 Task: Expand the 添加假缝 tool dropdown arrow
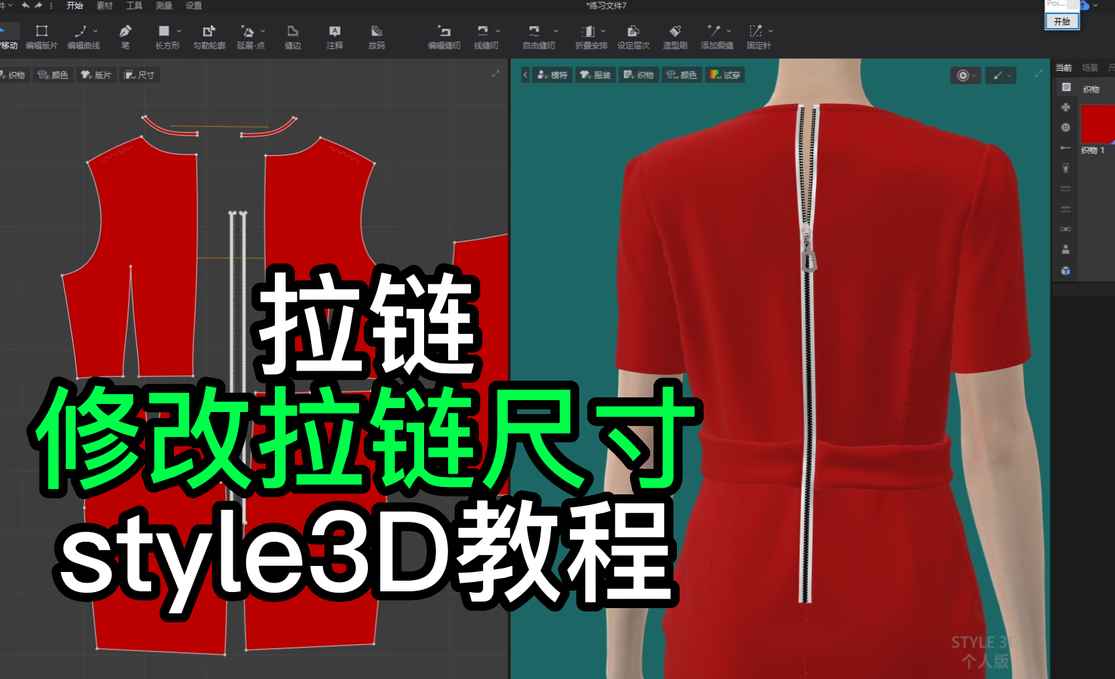728,31
